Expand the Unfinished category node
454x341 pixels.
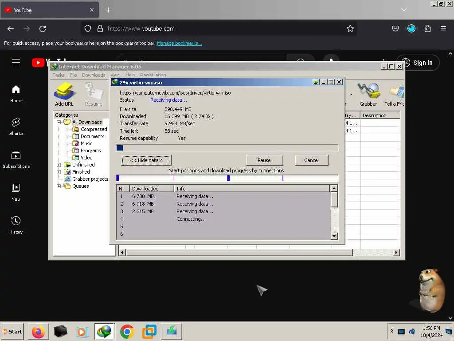[x=59, y=165]
